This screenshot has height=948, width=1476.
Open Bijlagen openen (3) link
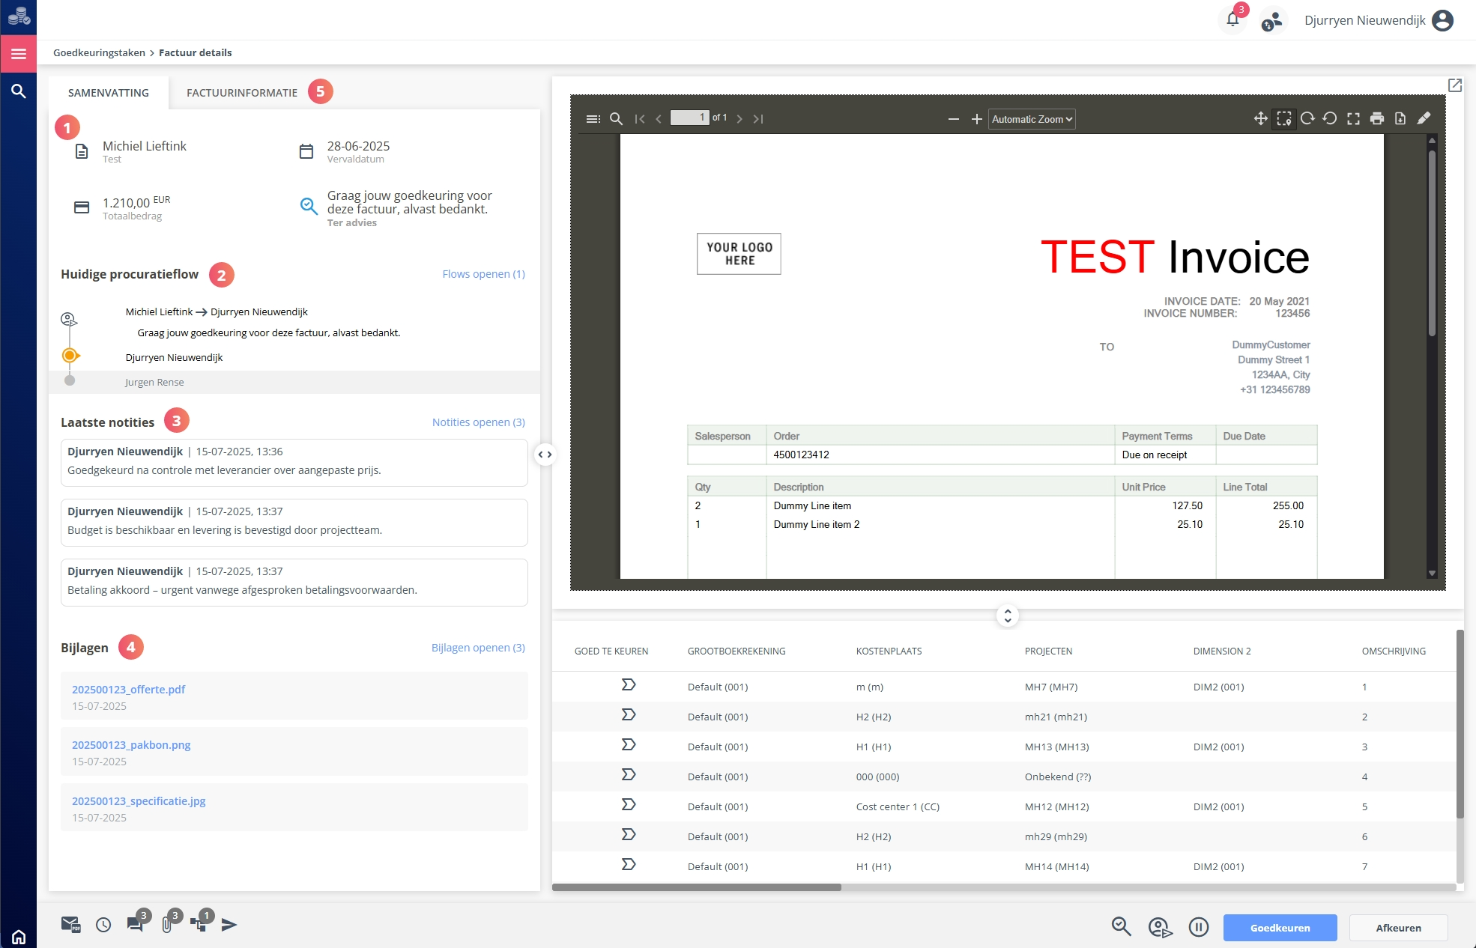click(478, 648)
